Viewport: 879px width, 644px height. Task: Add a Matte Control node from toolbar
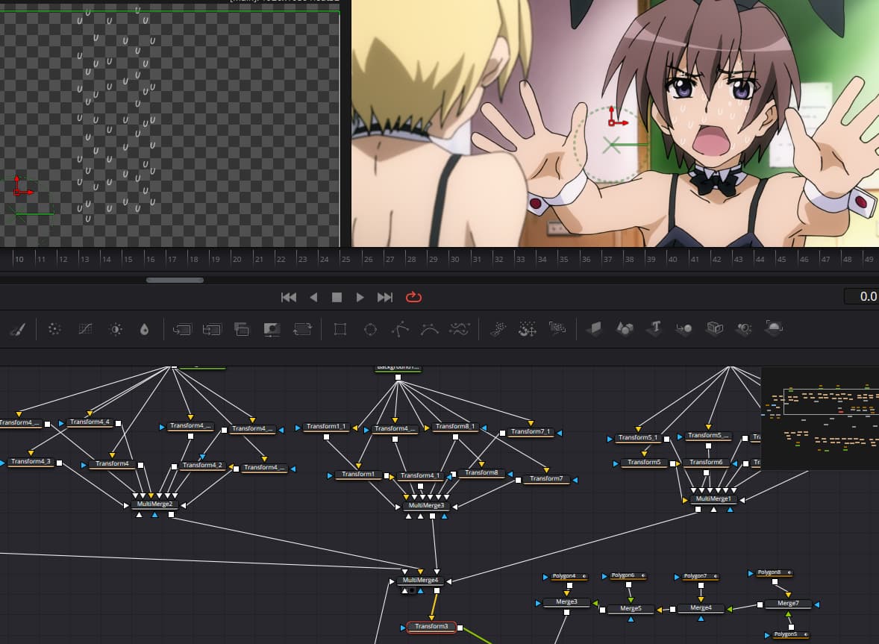(272, 329)
